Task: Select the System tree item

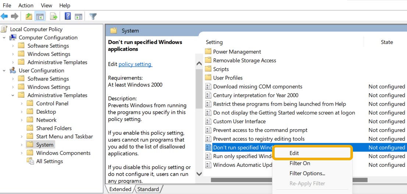Action: coord(44,145)
